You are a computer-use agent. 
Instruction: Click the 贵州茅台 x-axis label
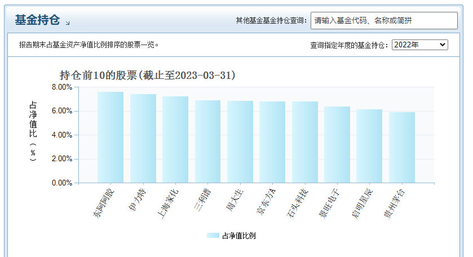(395, 203)
